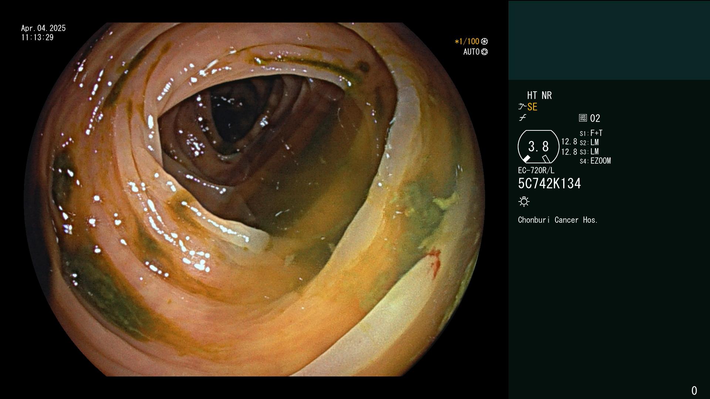This screenshot has width=710, height=399.
Task: Click the HT NR label
Action: point(539,95)
